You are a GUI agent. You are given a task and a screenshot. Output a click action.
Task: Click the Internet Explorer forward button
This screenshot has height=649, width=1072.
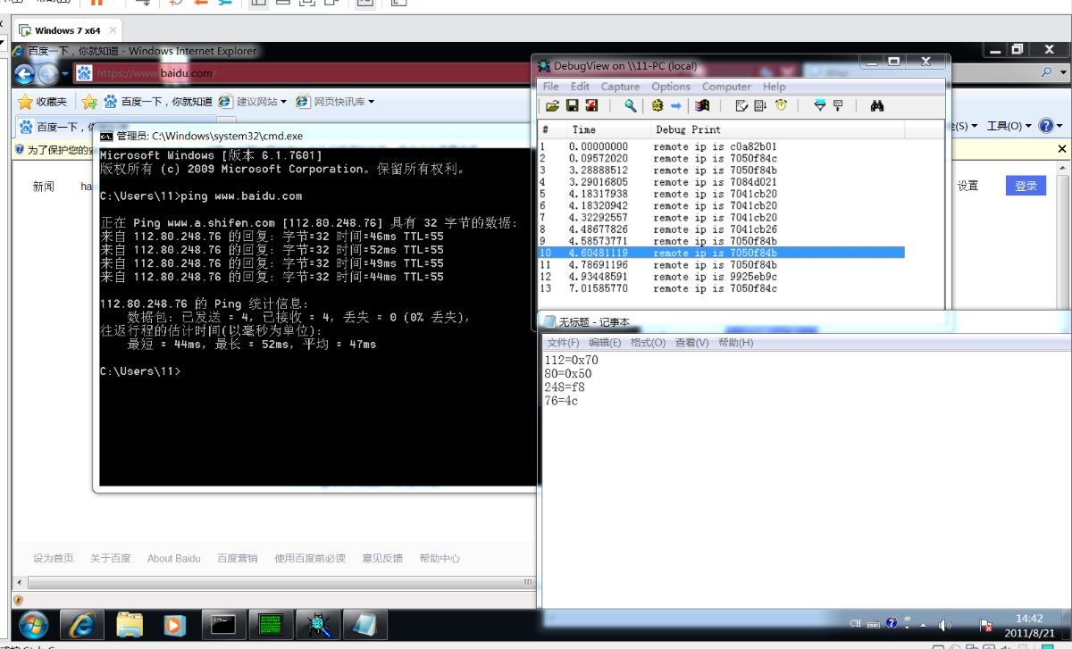(47, 74)
